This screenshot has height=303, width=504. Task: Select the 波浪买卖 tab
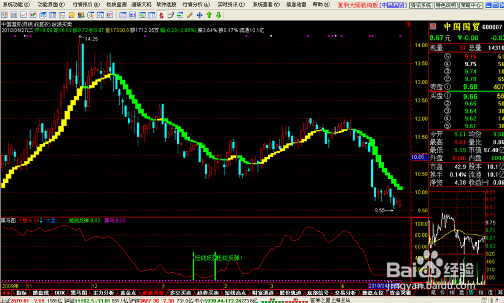153,293
